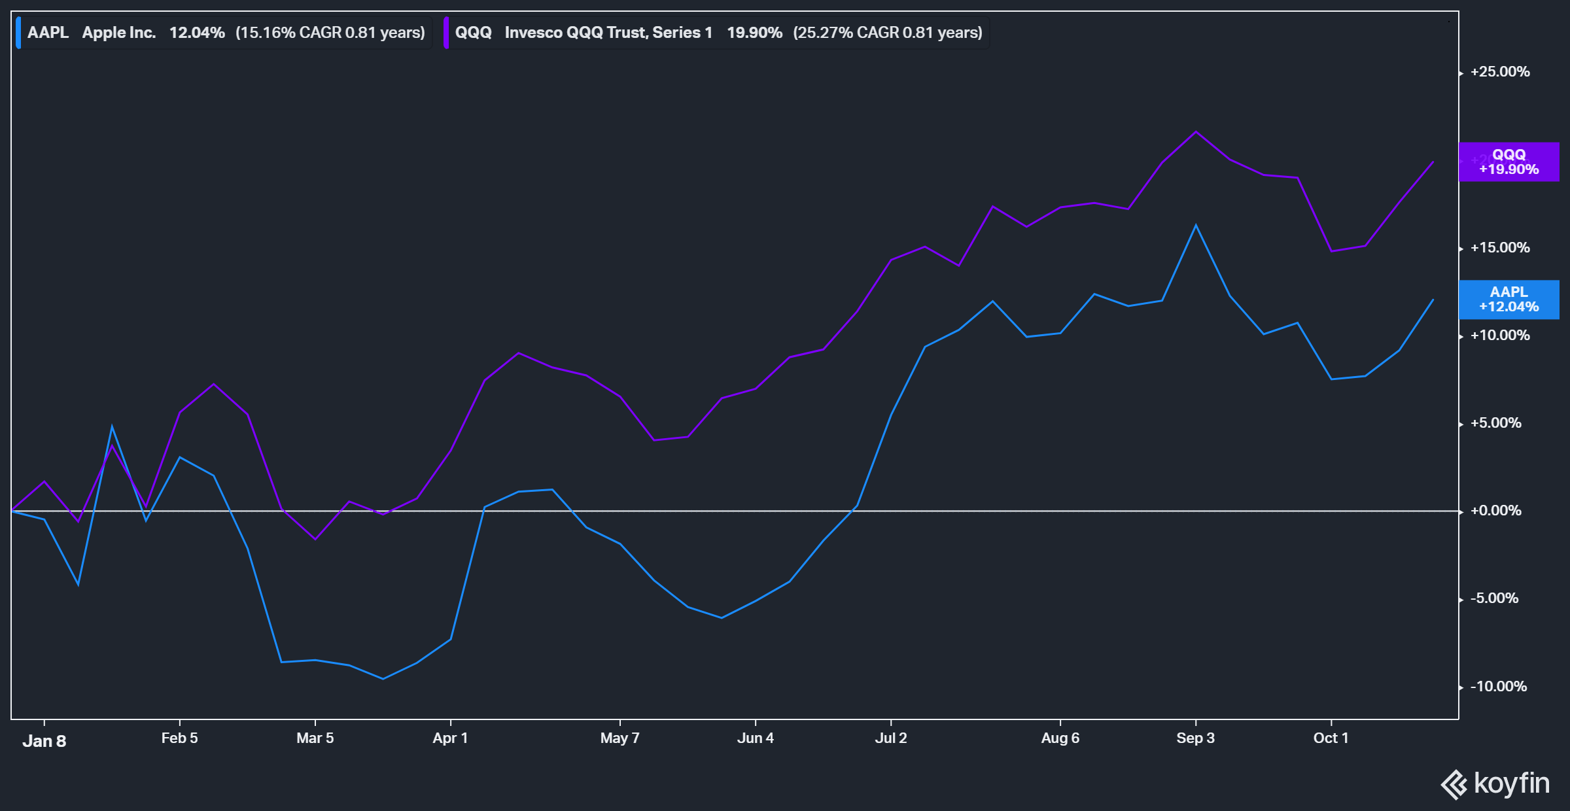The width and height of the screenshot is (1570, 811).
Task: Click the QQQ +19.90% price flag
Action: click(x=1509, y=162)
